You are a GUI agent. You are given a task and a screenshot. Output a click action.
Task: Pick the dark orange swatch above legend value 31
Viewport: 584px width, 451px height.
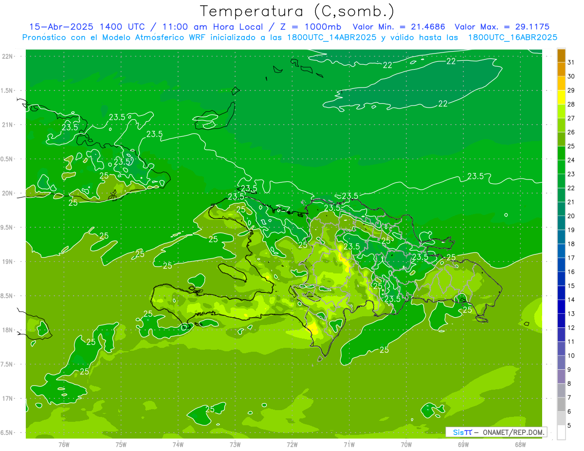point(561,55)
